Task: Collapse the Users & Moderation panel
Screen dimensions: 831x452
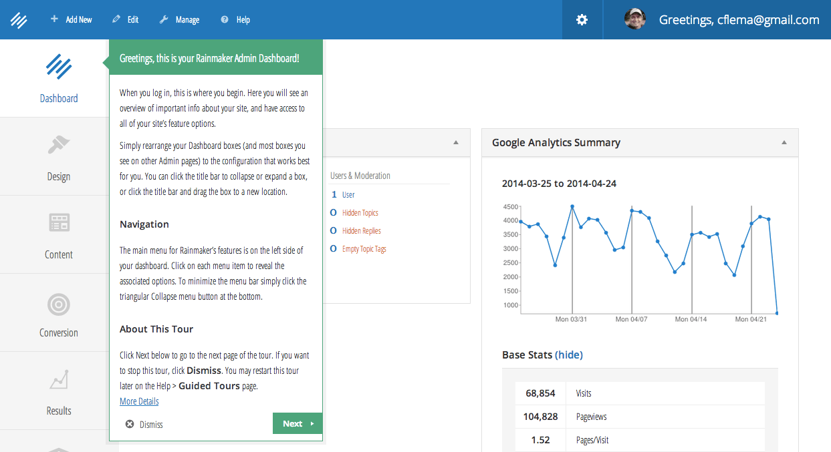Action: click(x=455, y=142)
